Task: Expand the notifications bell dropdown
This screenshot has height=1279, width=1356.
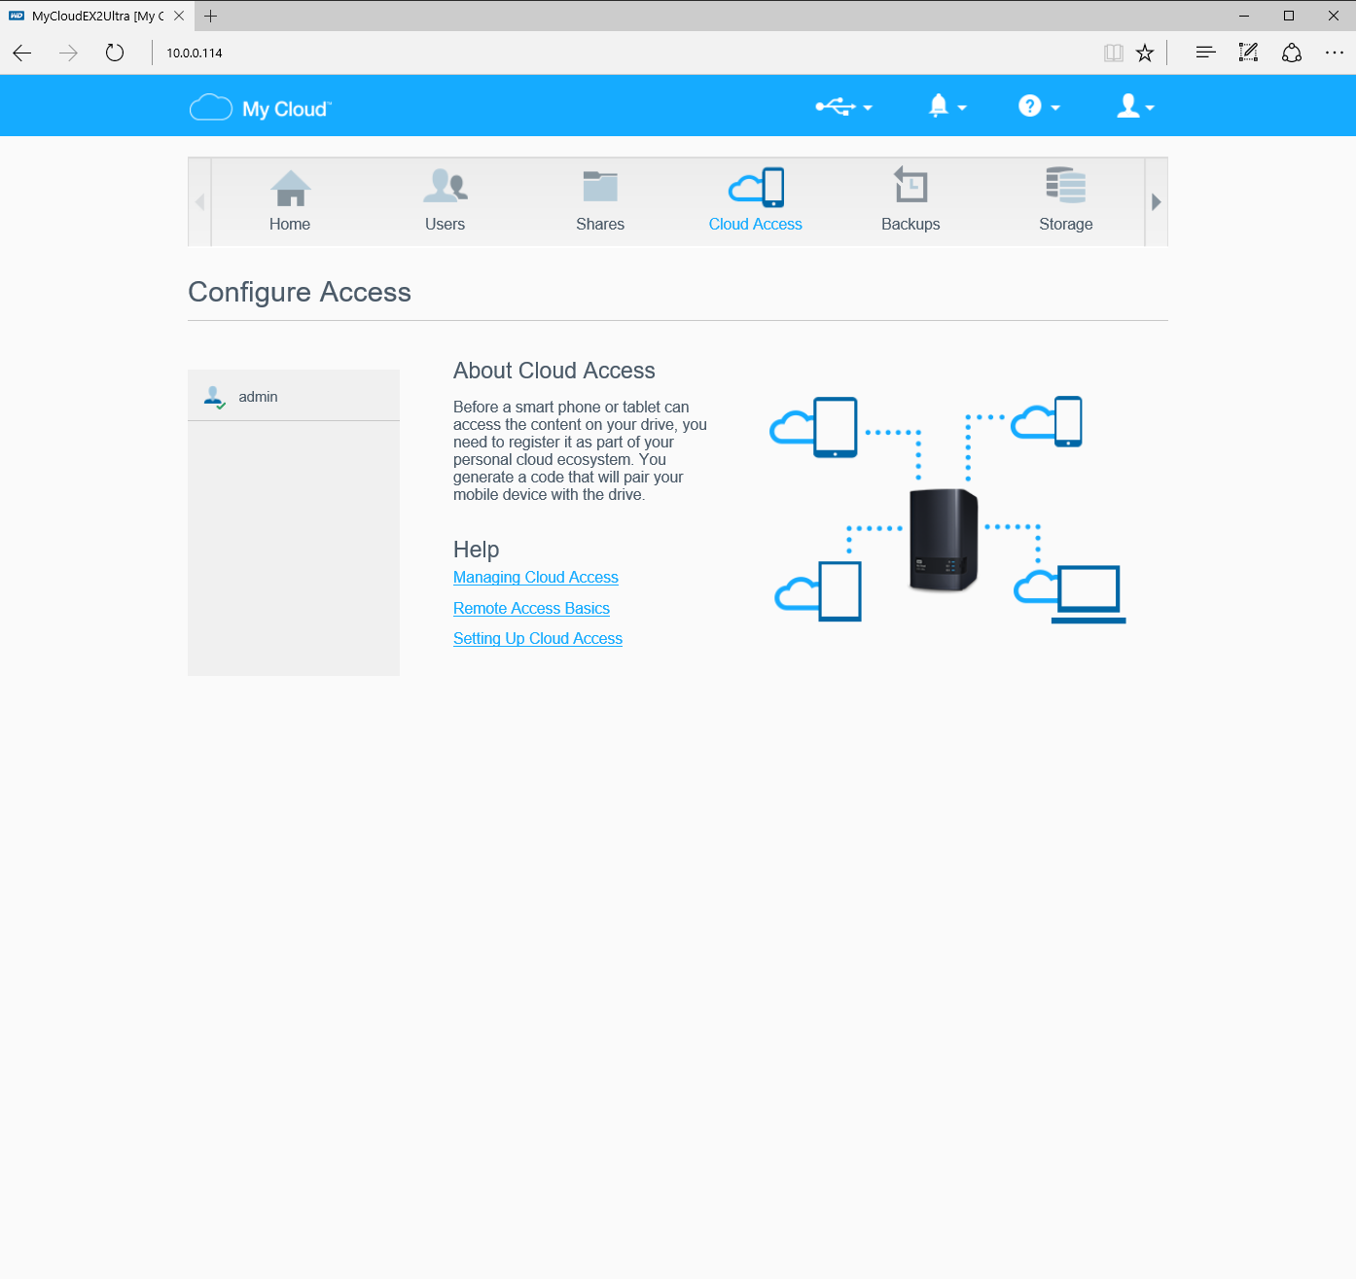Action: pyautogui.click(x=946, y=107)
